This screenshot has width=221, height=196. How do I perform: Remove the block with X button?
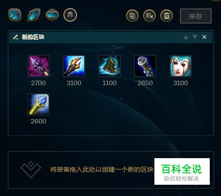click(204, 37)
